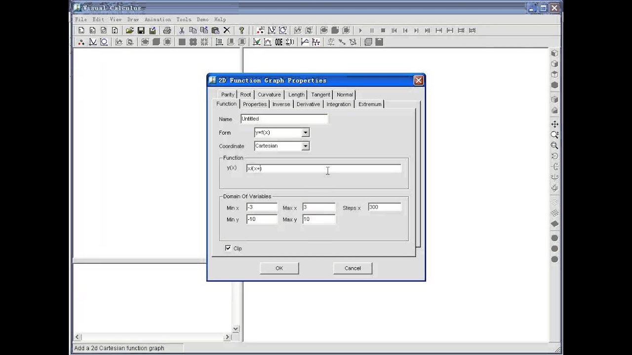632x355 pixels.
Task: Switch to the Properties tab
Action: click(x=255, y=104)
